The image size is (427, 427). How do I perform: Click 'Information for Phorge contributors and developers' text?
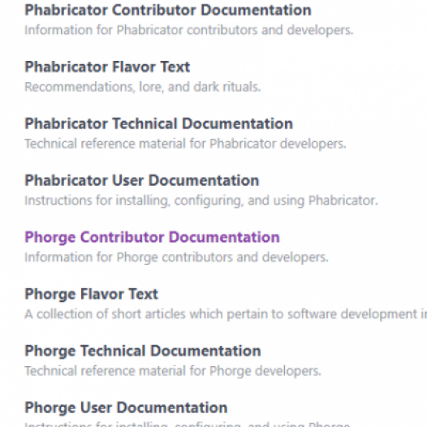pos(176,257)
